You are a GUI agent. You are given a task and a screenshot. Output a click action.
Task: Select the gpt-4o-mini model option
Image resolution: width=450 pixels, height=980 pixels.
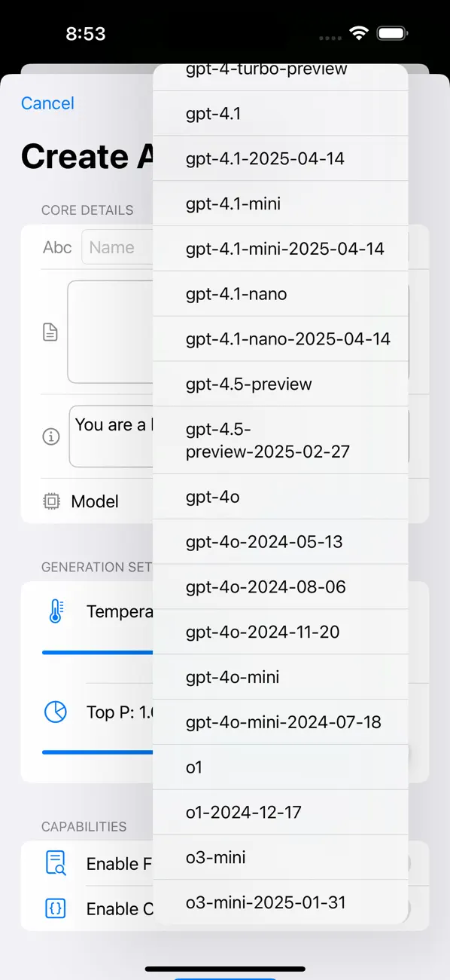point(233,676)
